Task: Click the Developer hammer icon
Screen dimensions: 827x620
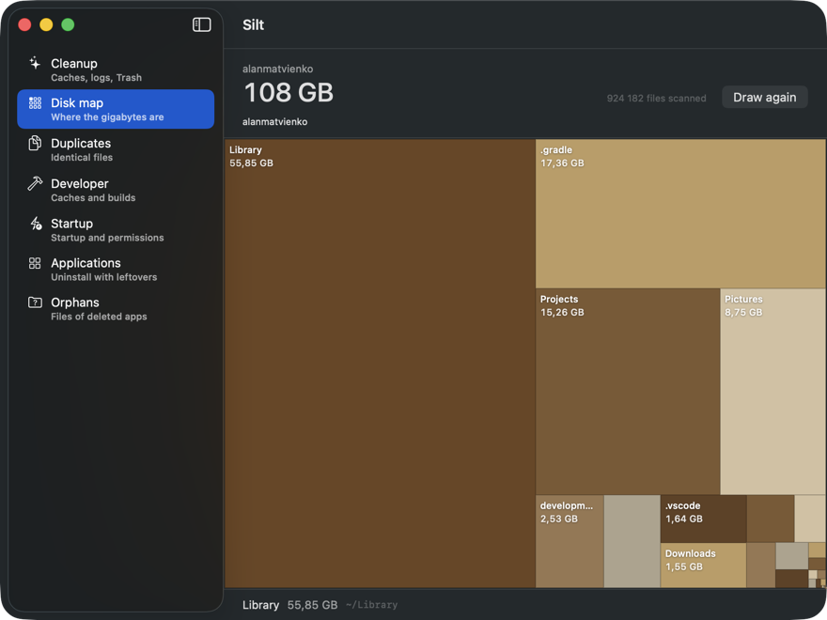Action: [x=35, y=183]
